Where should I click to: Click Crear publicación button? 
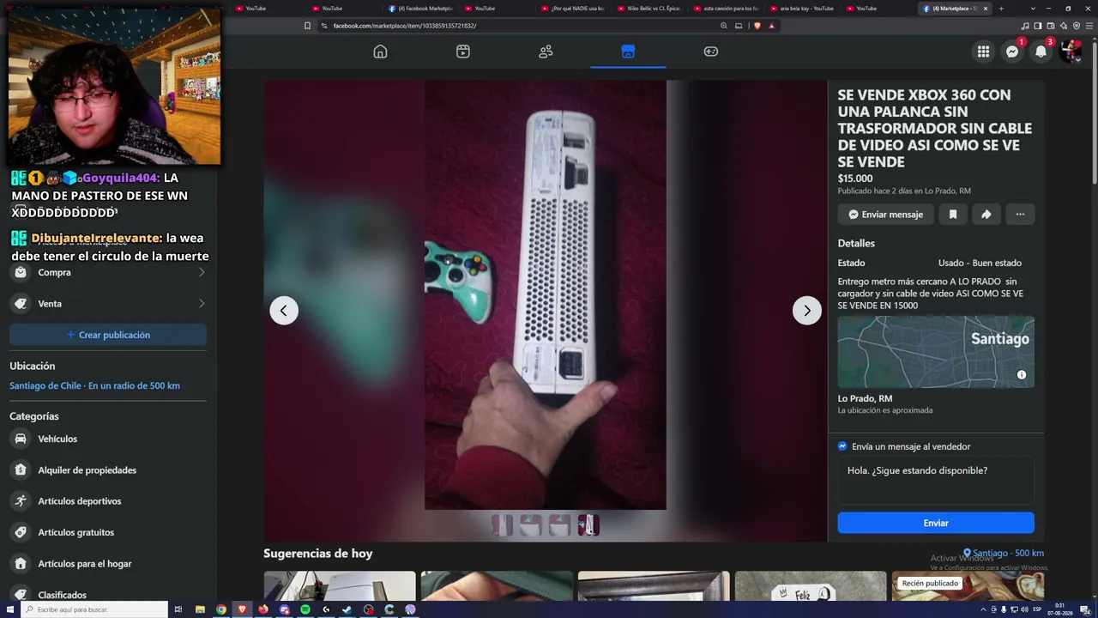point(108,335)
